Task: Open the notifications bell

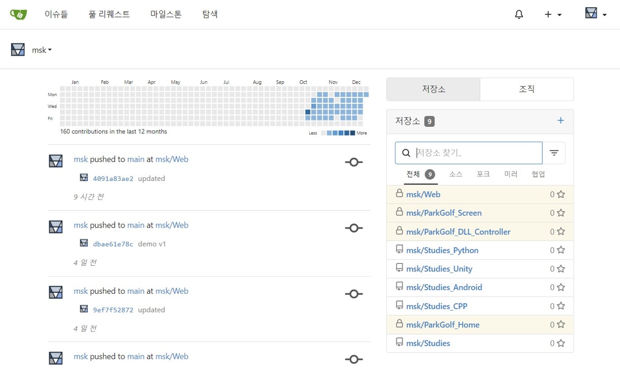Action: coord(519,15)
